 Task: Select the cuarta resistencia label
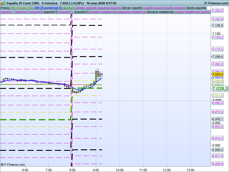pyautogui.click(x=187, y=12)
